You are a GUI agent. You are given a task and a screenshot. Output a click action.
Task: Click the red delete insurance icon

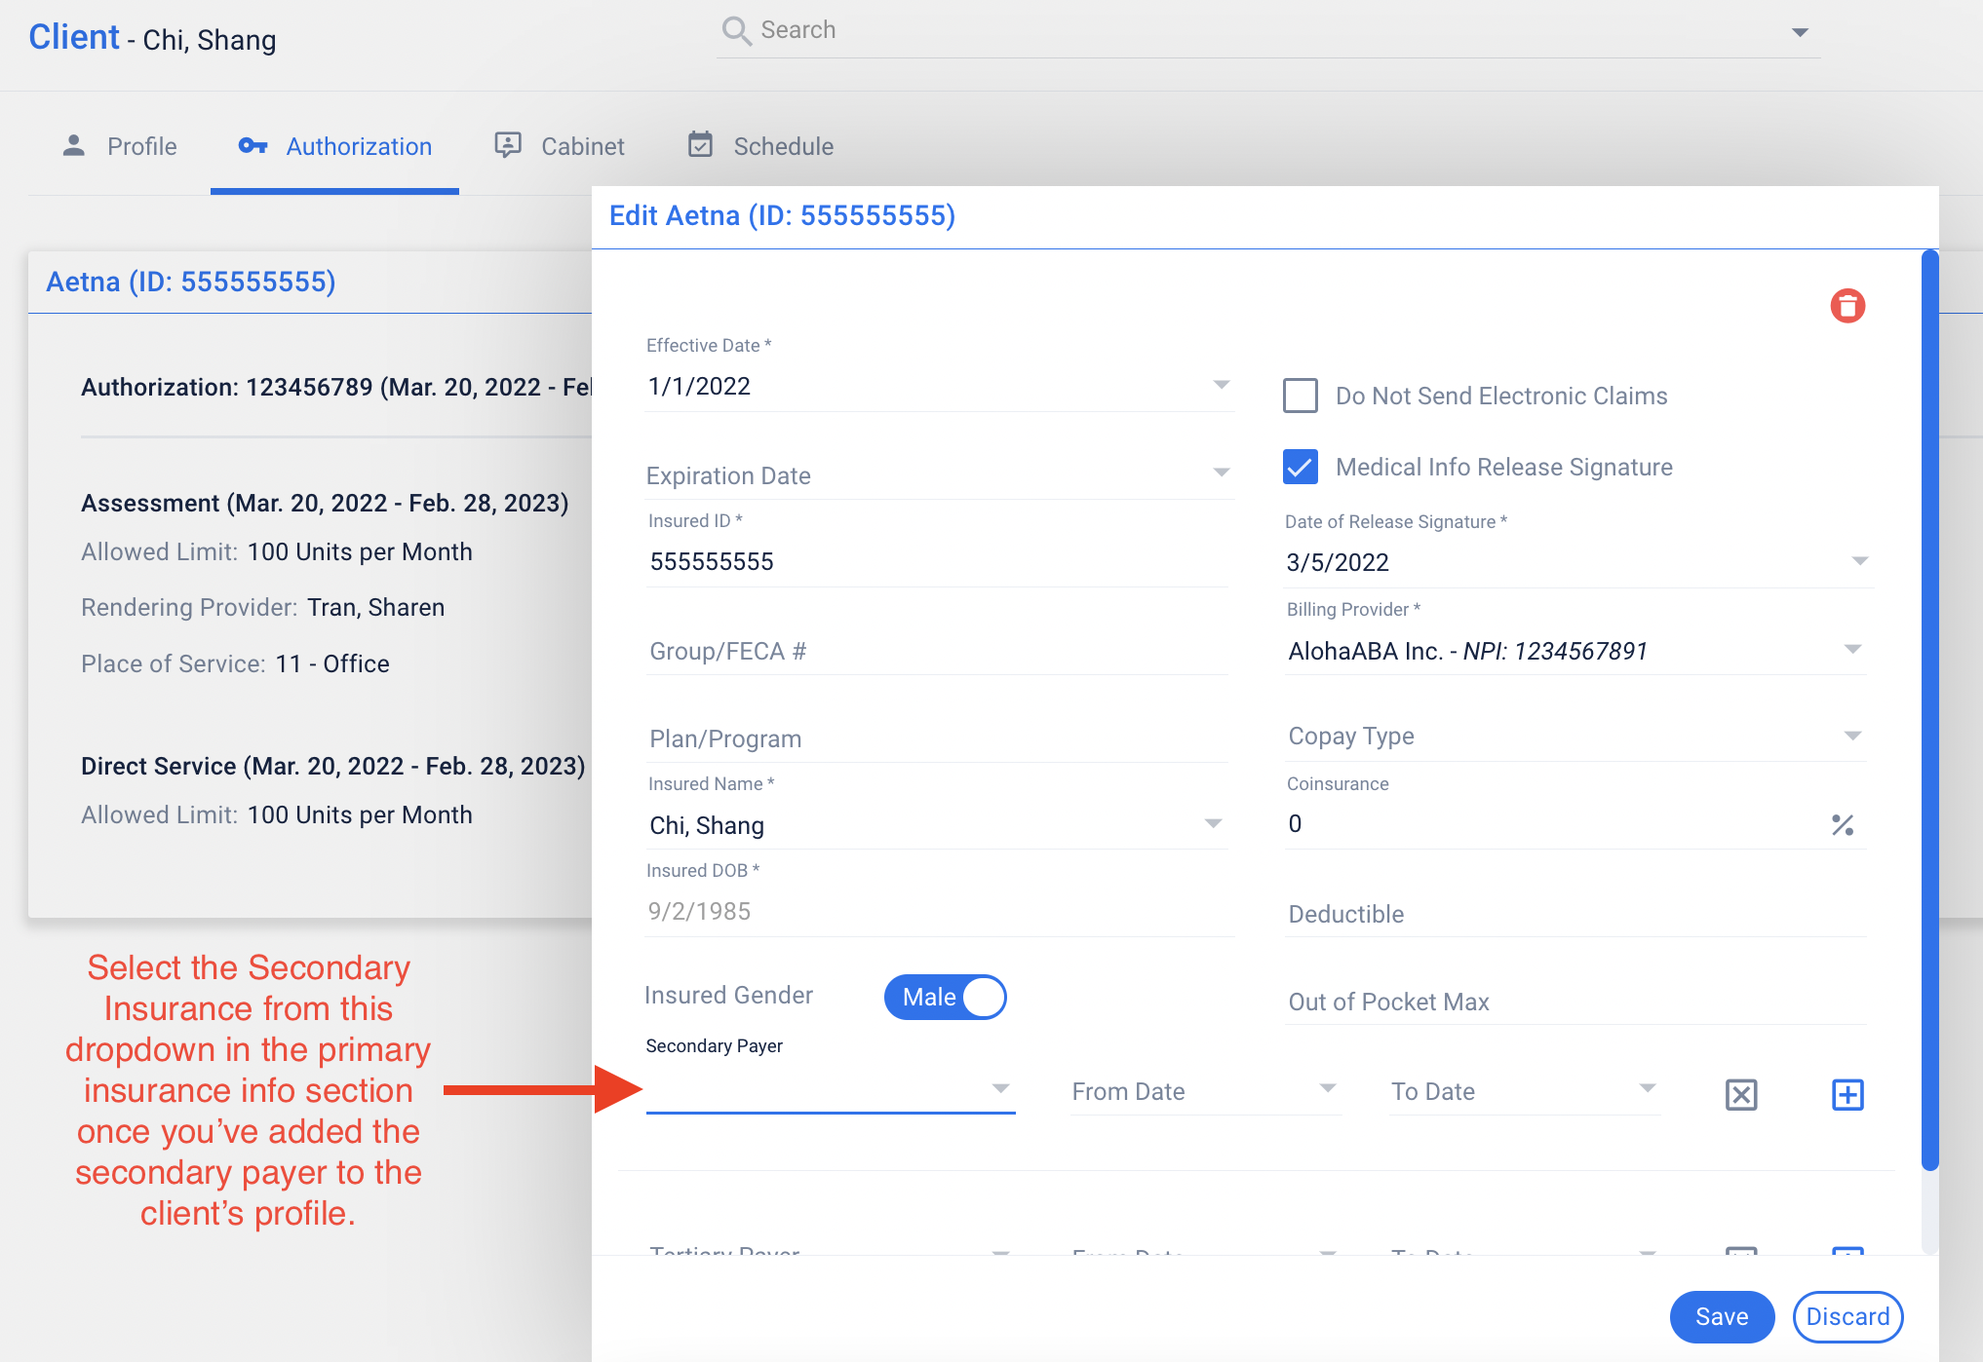point(1848,305)
